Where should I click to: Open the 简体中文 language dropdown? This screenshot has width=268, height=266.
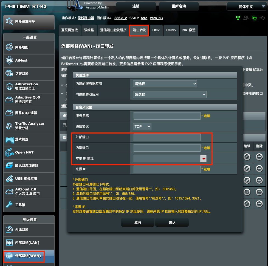click(247, 7)
